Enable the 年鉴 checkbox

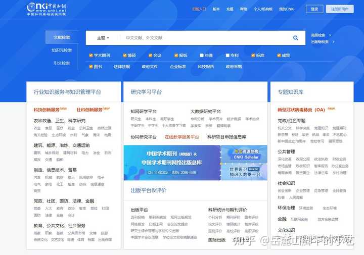click(202, 56)
